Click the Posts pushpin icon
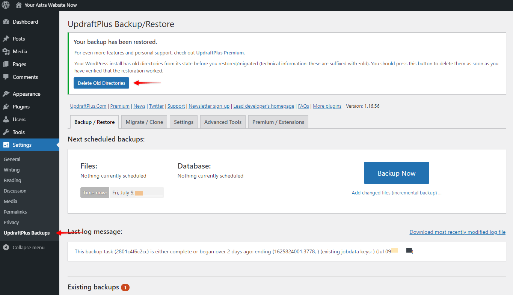Screen dimensions: 513x295 point(6,39)
